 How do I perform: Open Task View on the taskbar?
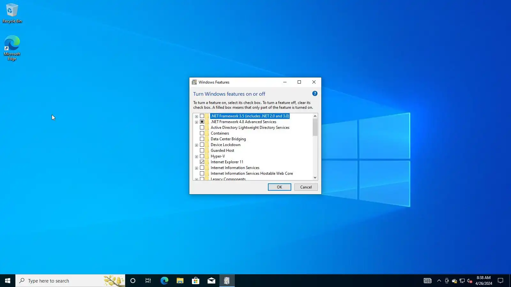148,281
